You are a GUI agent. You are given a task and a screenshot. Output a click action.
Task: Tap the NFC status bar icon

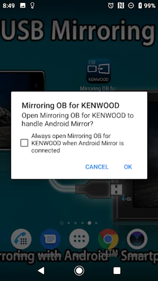point(121,6)
